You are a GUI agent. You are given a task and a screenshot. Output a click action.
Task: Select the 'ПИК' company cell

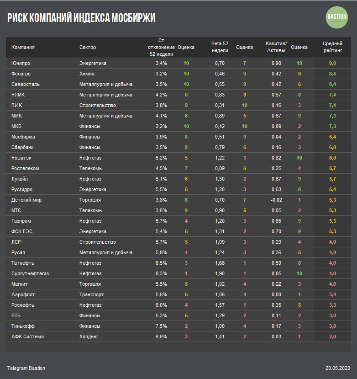[16, 106]
